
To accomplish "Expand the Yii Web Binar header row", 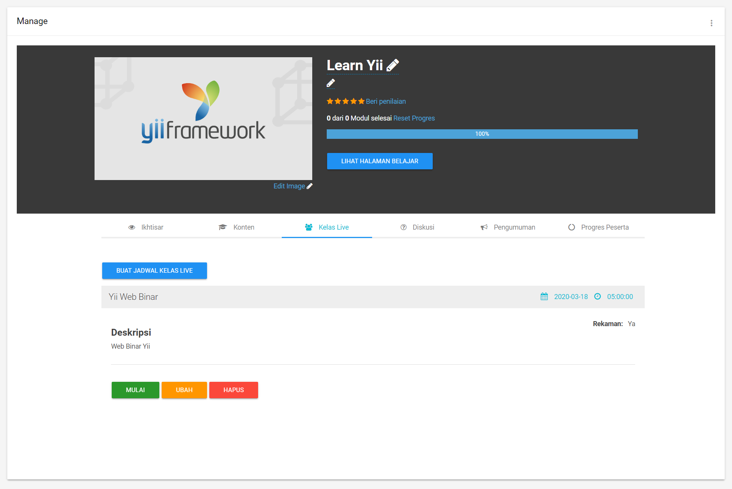I will click(373, 297).
